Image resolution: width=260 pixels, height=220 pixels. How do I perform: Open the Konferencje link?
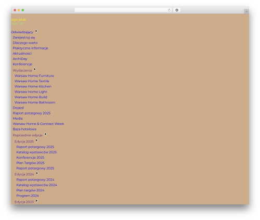pyautogui.click(x=22, y=64)
